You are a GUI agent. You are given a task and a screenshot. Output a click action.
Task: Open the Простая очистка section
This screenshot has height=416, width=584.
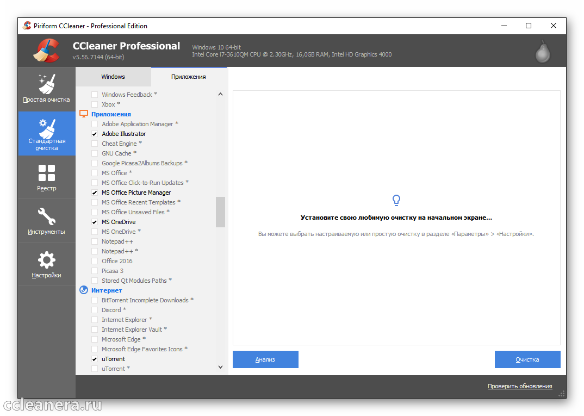pos(46,89)
